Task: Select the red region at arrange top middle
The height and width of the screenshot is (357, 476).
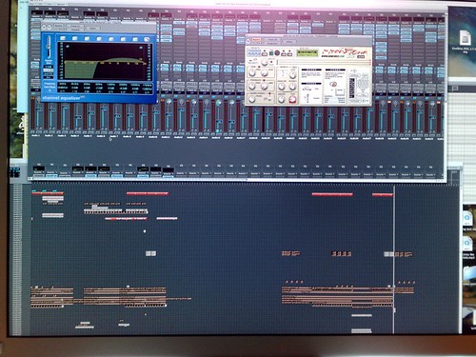Action: 148,193
